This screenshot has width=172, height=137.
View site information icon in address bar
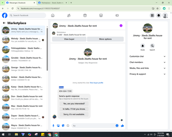pos(18,9)
